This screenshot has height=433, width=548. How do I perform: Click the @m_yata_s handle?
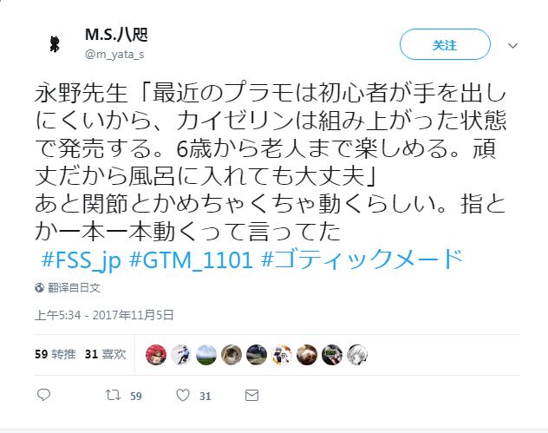tap(114, 55)
